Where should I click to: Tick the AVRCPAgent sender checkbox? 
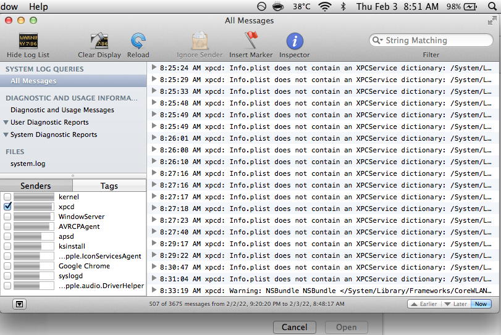click(x=7, y=226)
